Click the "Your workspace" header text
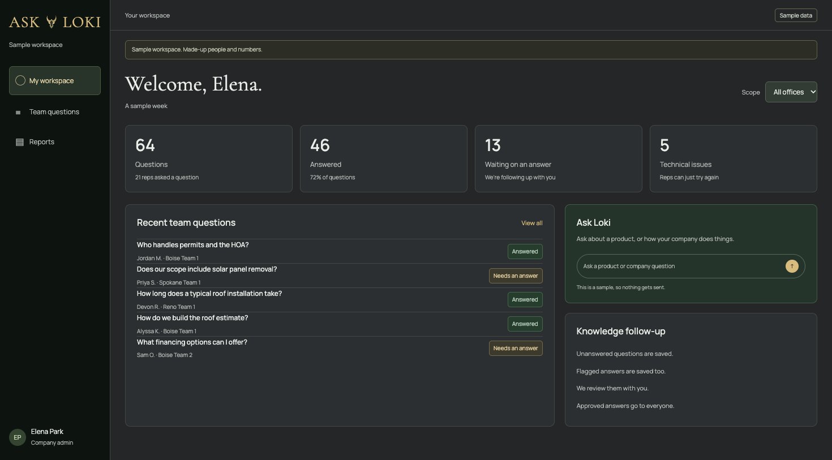The height and width of the screenshot is (460, 832). (147, 15)
